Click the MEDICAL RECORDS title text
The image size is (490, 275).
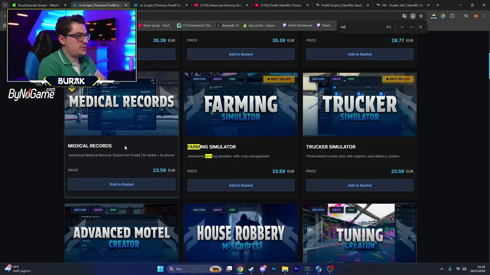pos(90,146)
